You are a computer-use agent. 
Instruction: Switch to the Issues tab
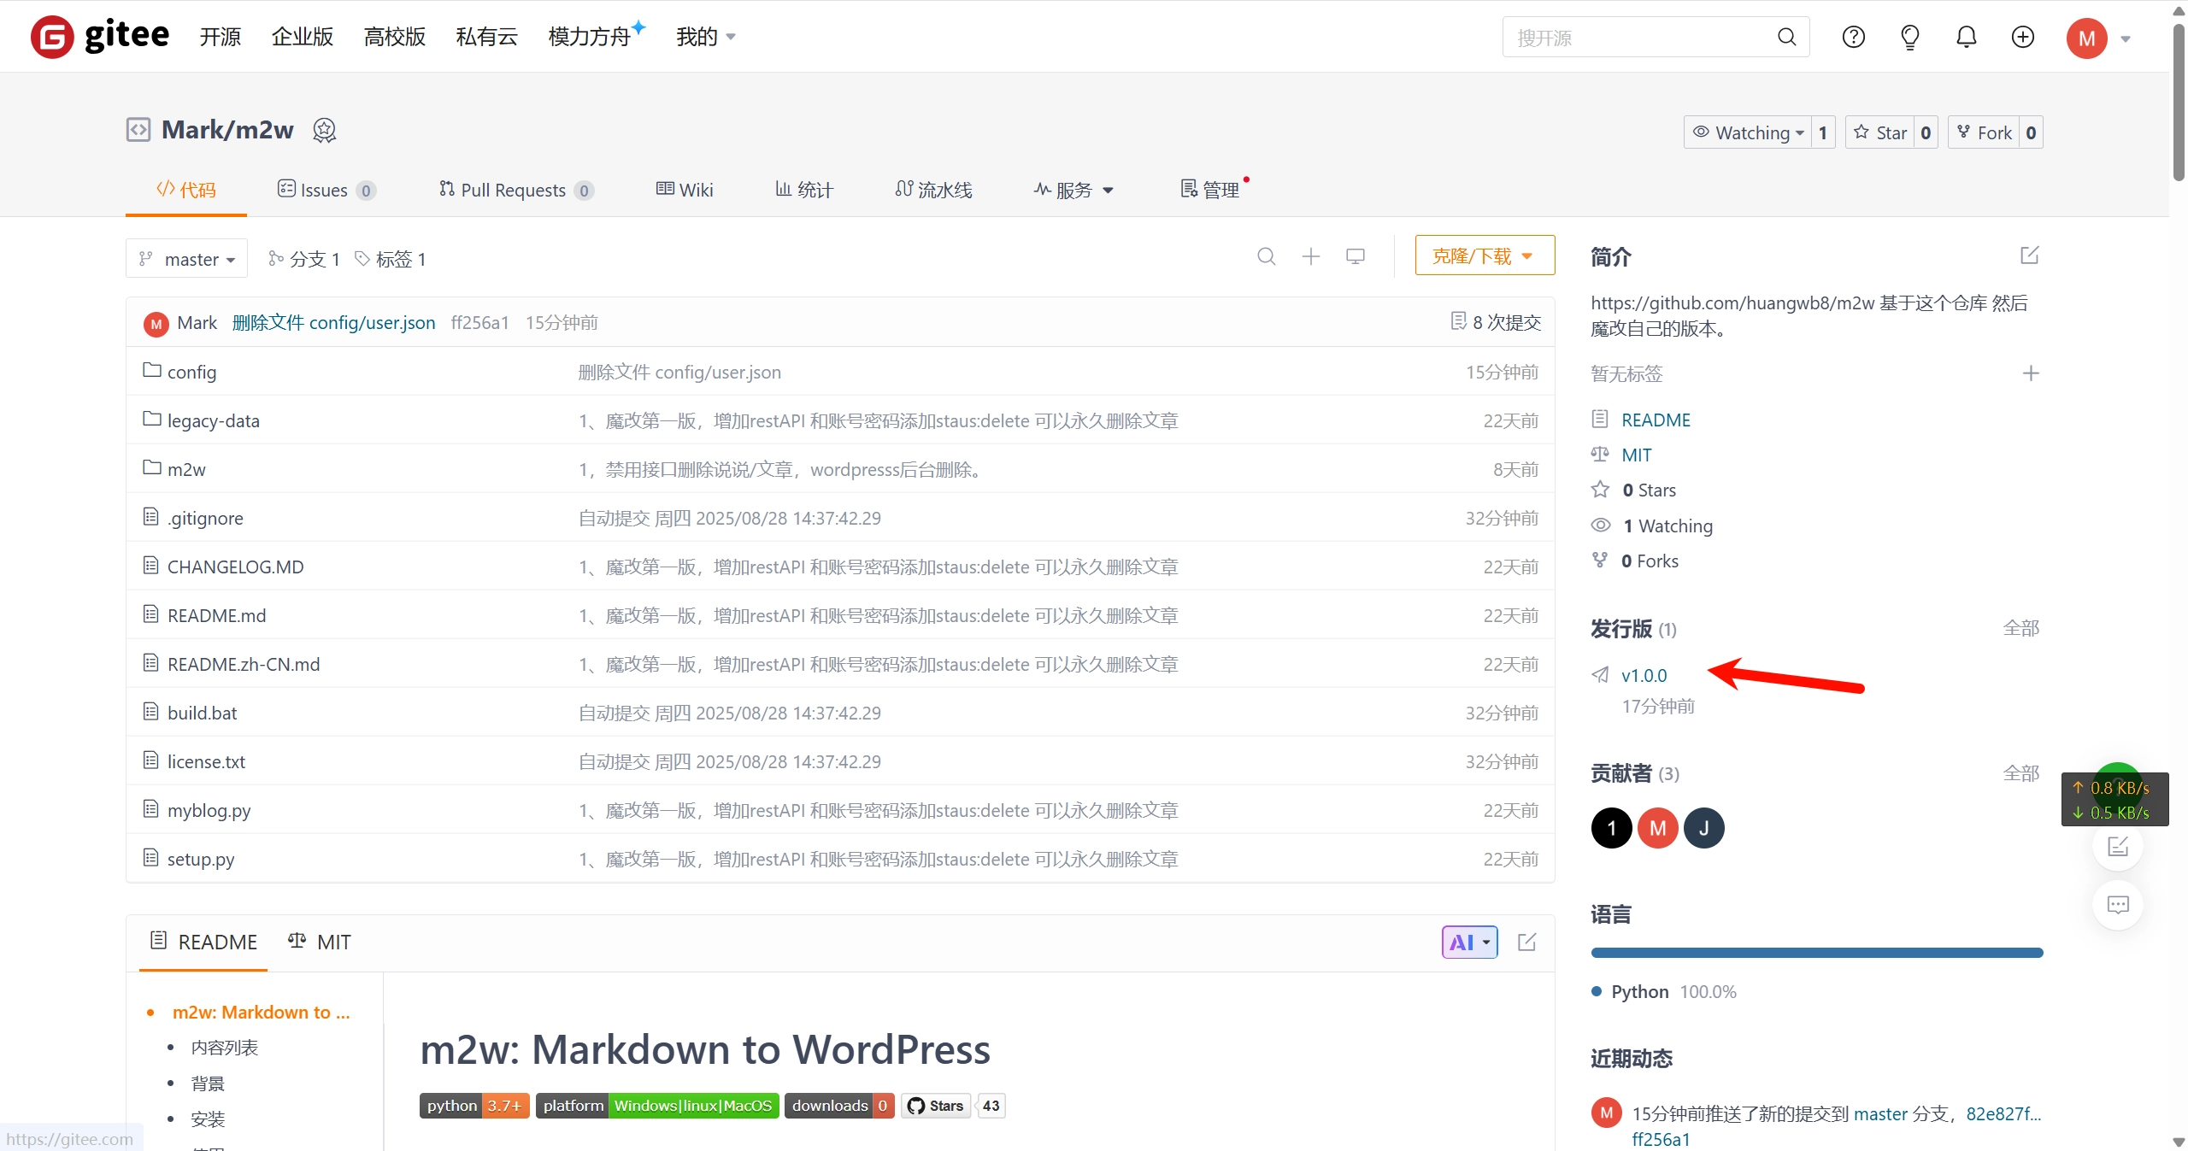pyautogui.click(x=326, y=190)
